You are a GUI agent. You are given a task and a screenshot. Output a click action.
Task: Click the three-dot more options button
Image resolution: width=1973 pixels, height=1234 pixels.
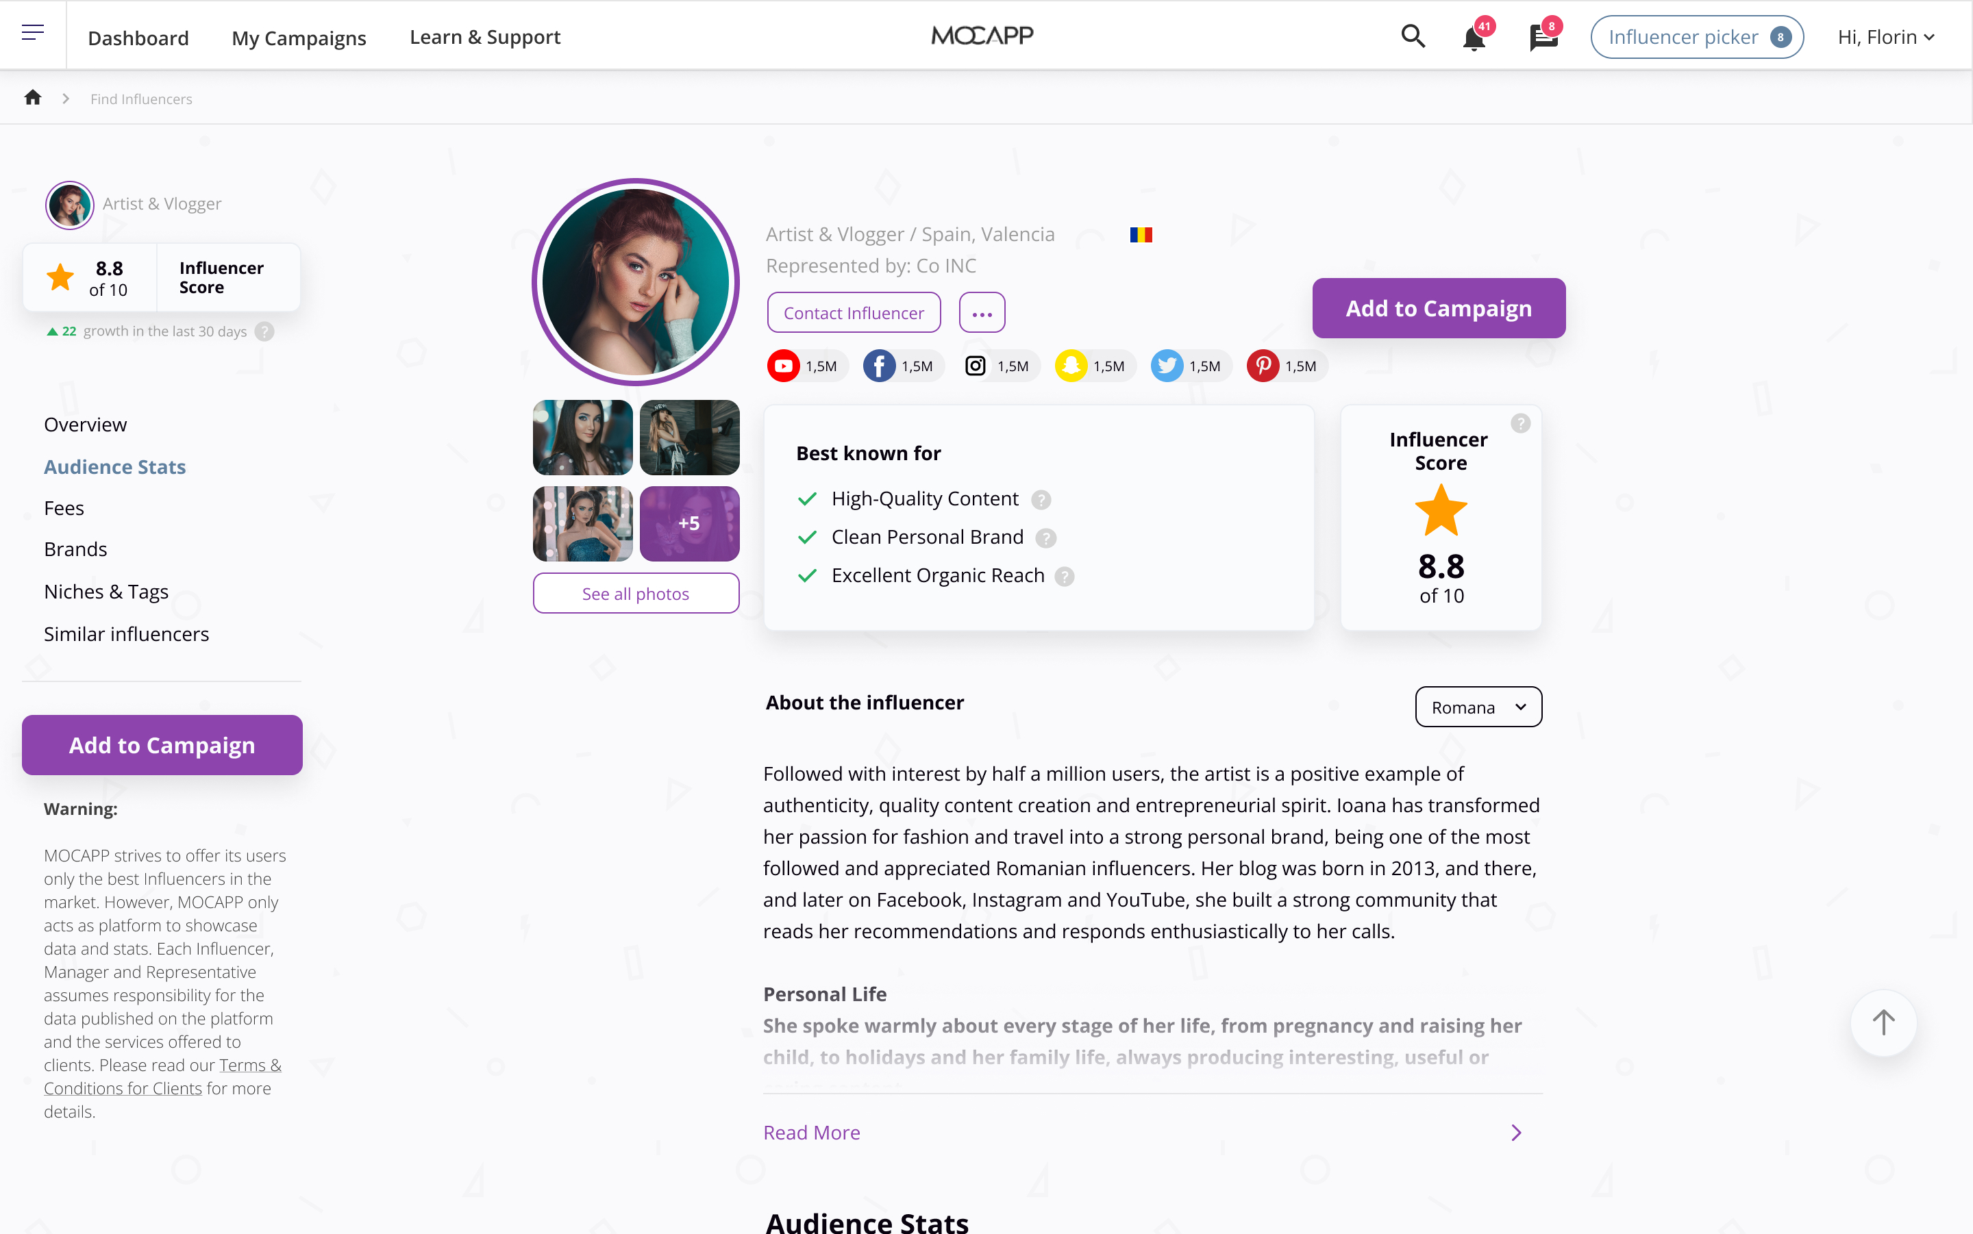point(982,313)
